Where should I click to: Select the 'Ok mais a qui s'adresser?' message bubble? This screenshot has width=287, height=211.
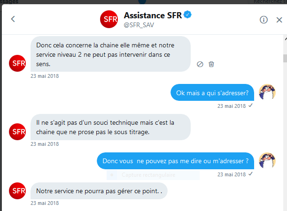point(212,92)
